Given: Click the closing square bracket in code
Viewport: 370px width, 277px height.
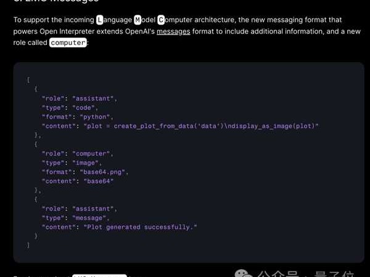Looking at the screenshot, I should tap(28, 245).
